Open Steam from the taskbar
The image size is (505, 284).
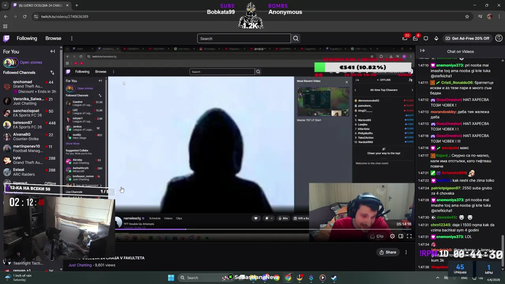334,278
